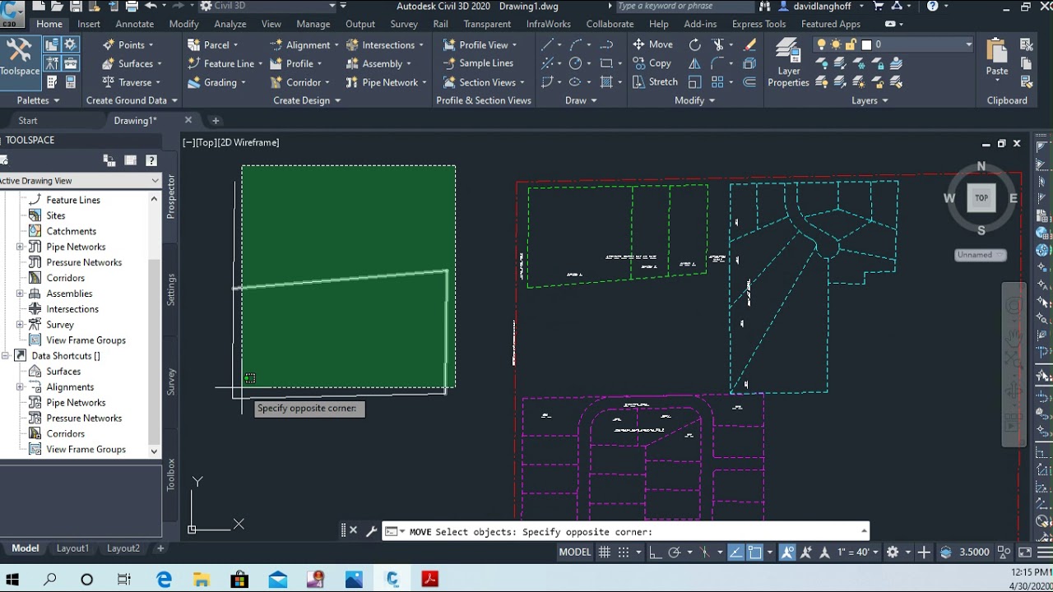This screenshot has height=592, width=1053.
Task: Click the layer 0 color swatch
Action: coord(866,44)
